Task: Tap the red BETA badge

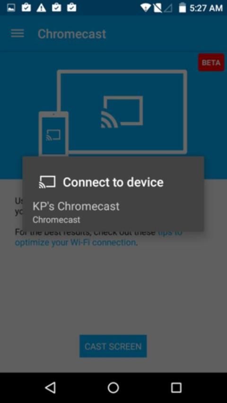Action: coord(211,62)
